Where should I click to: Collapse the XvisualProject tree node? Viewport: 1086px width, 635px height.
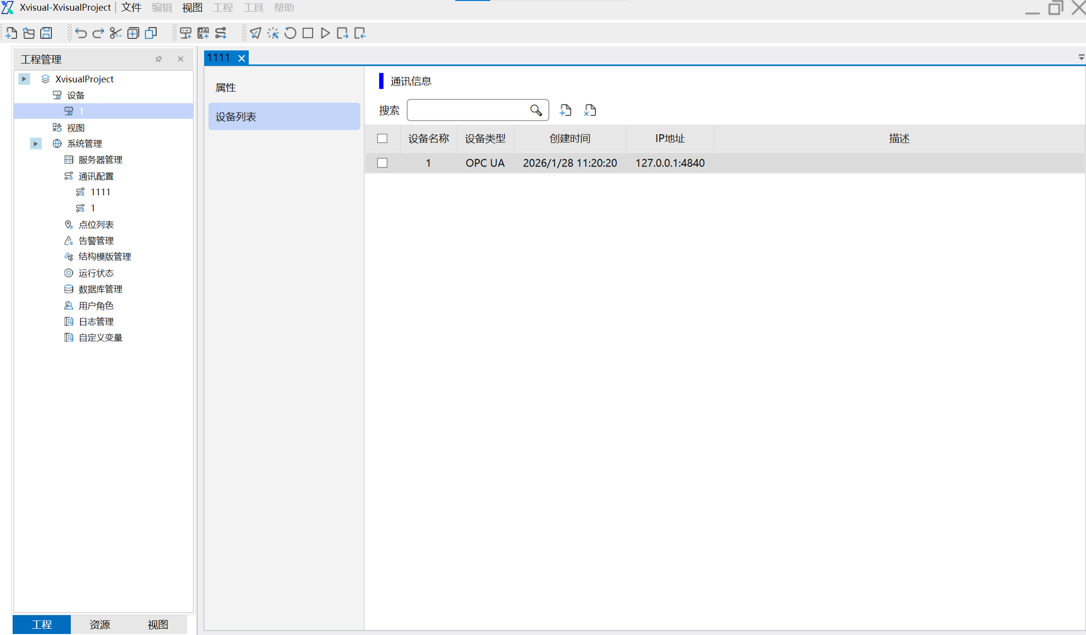click(x=24, y=79)
